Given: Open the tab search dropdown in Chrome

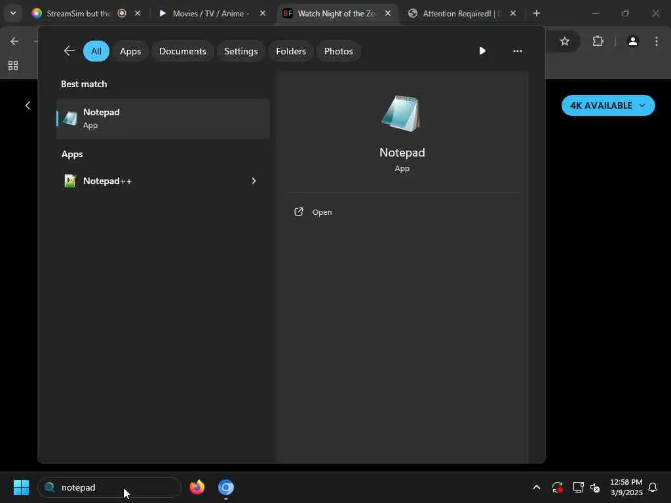Looking at the screenshot, I should point(13,13).
